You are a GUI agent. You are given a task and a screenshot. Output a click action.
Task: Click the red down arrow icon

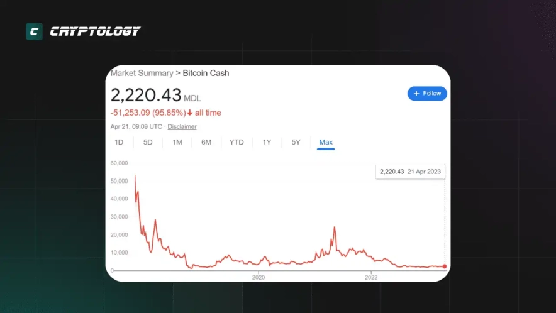[190, 113]
